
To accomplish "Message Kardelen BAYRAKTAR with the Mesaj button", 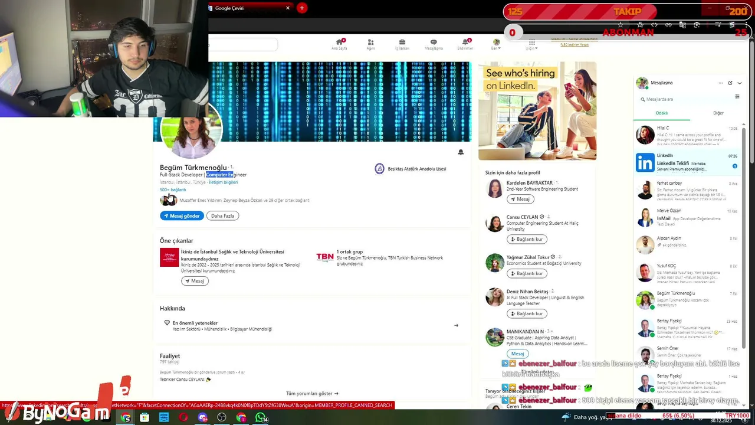I will (x=519, y=200).
